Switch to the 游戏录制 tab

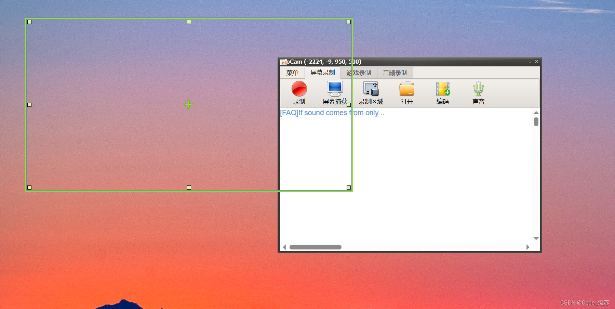359,73
